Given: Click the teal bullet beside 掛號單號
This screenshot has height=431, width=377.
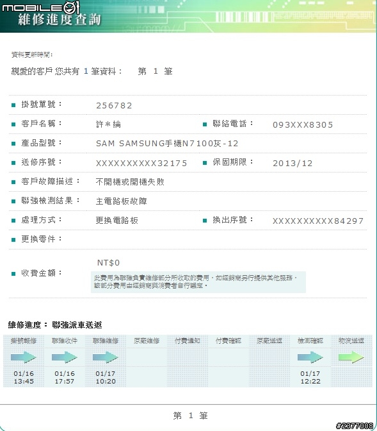Looking at the screenshot, I should [13, 105].
